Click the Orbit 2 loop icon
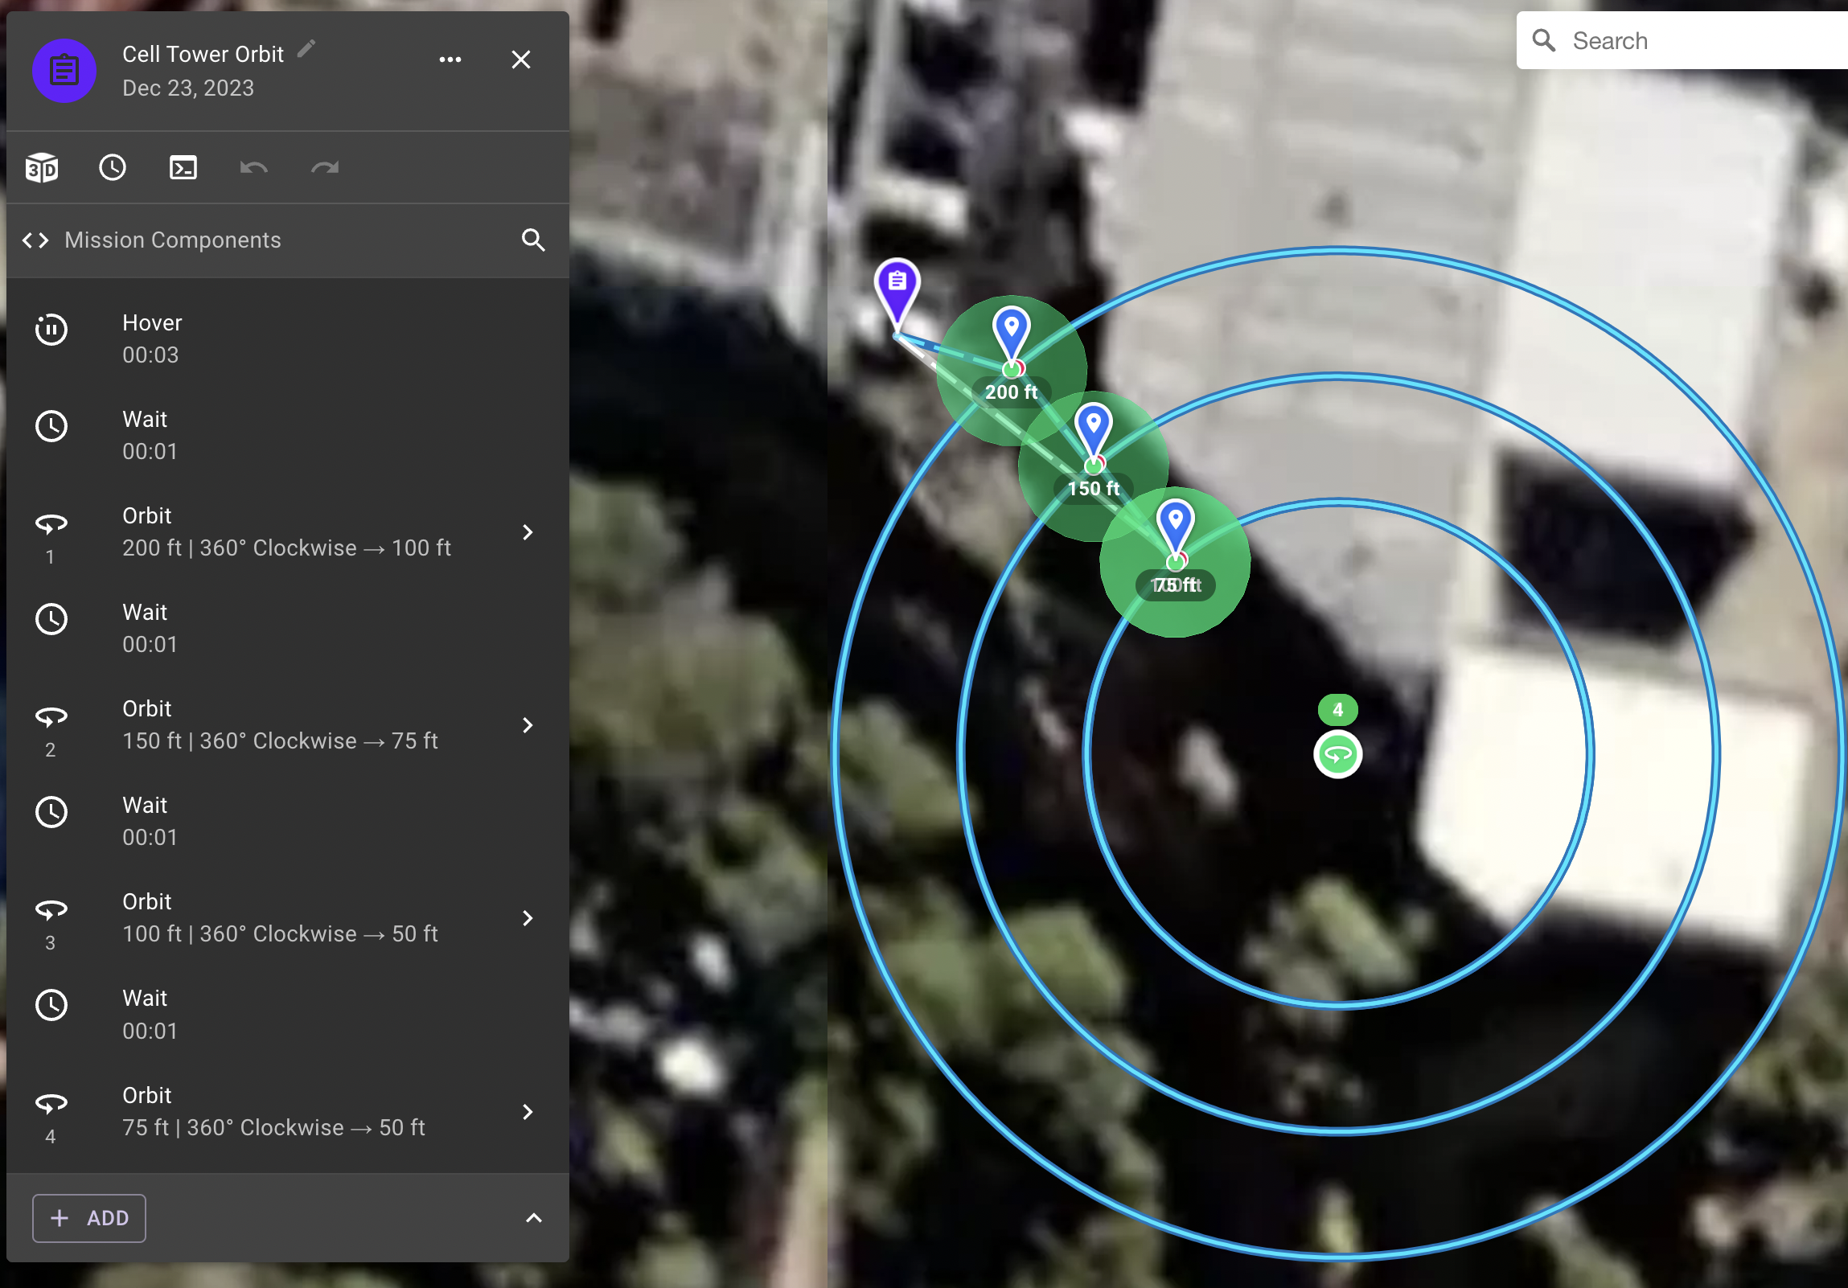Image resolution: width=1848 pixels, height=1288 pixels. click(x=51, y=718)
